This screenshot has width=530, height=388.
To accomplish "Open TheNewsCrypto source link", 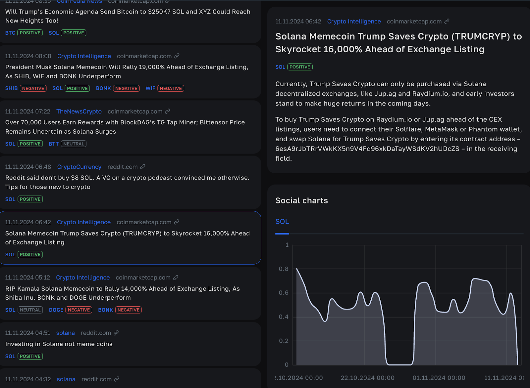I will click(79, 111).
